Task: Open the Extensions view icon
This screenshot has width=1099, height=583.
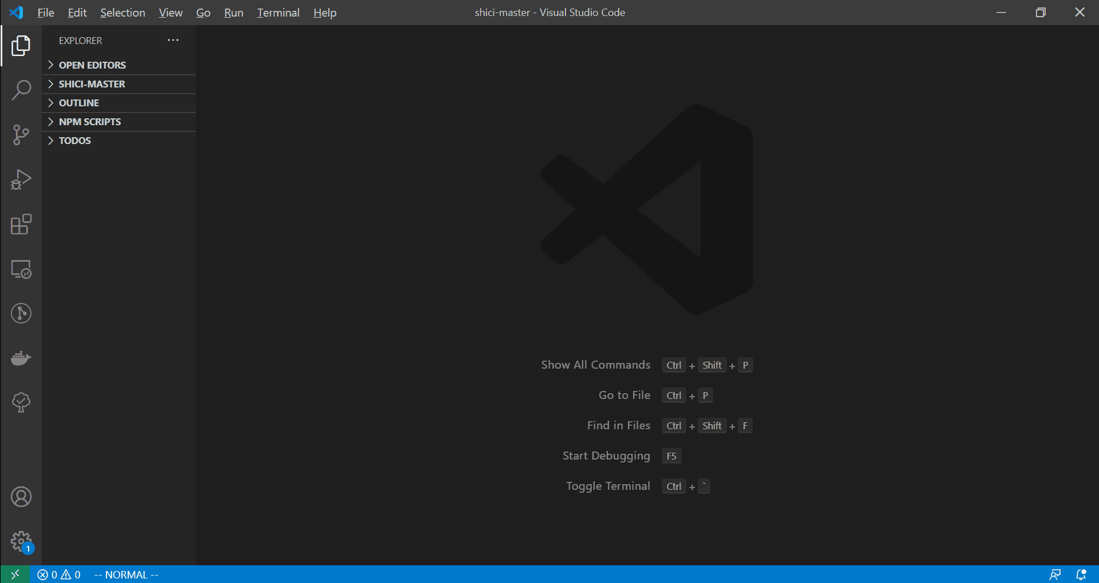Action: [x=21, y=224]
